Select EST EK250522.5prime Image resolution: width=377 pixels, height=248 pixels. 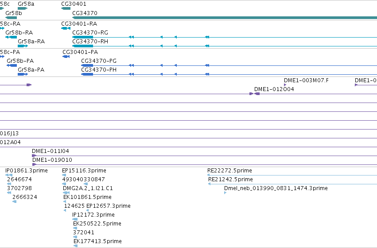[75, 228]
